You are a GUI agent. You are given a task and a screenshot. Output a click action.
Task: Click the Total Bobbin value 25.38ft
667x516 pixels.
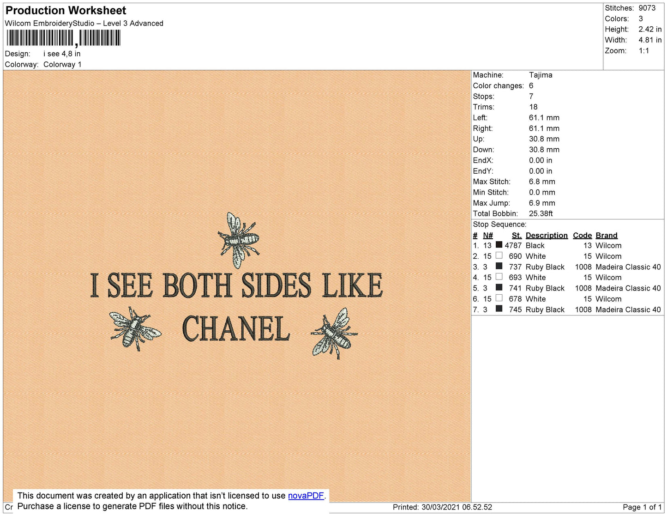click(x=541, y=214)
